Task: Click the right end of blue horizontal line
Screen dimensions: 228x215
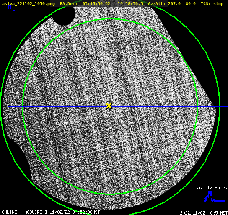Action: point(227,107)
